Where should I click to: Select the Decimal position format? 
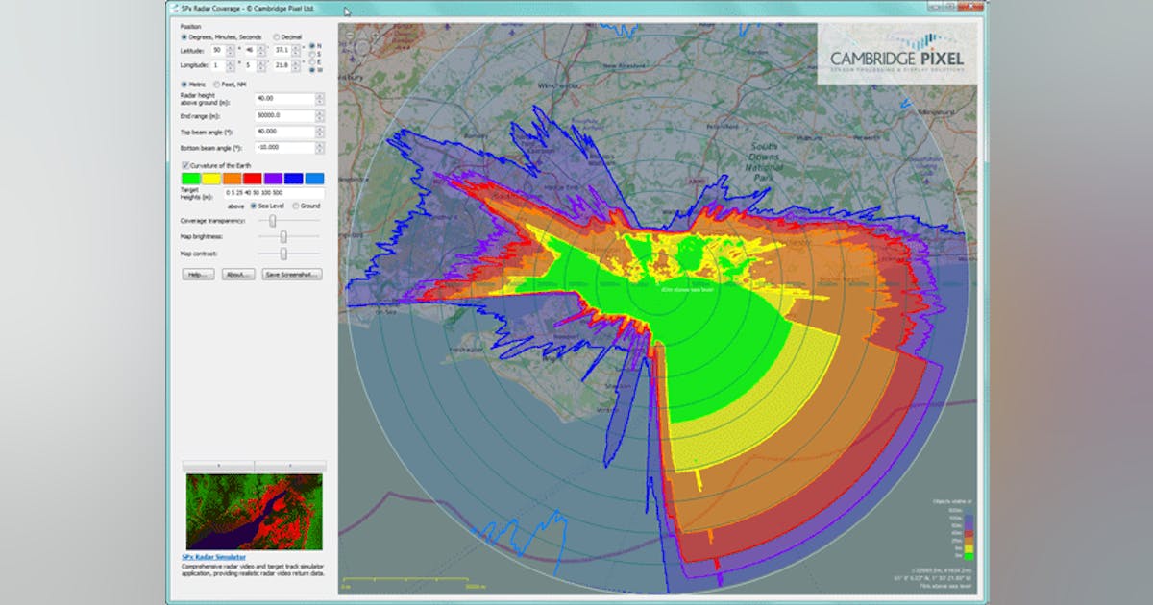point(277,36)
